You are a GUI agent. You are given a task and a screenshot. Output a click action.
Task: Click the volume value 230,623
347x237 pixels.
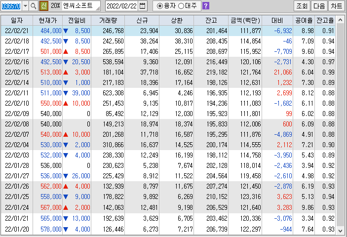point(113,165)
